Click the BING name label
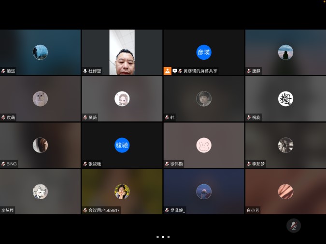Screen dimensions: 326x244 (x=12, y=164)
